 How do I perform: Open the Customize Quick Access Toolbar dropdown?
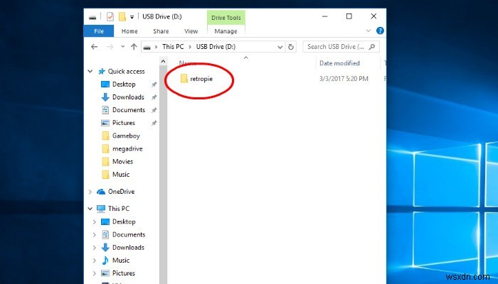[x=132, y=17]
